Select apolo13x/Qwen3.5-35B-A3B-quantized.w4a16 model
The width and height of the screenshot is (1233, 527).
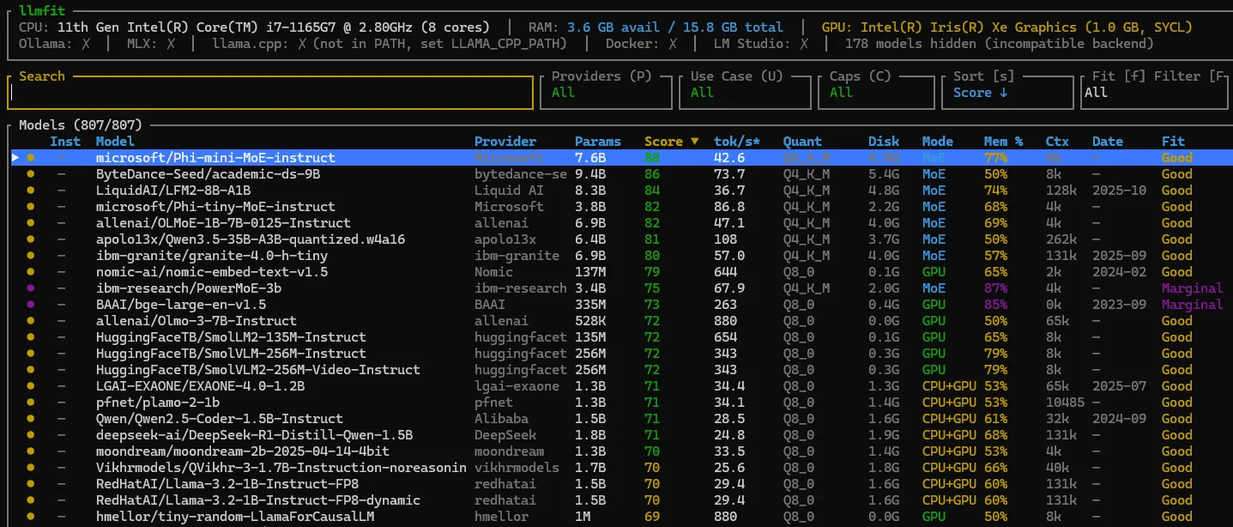pyautogui.click(x=251, y=239)
